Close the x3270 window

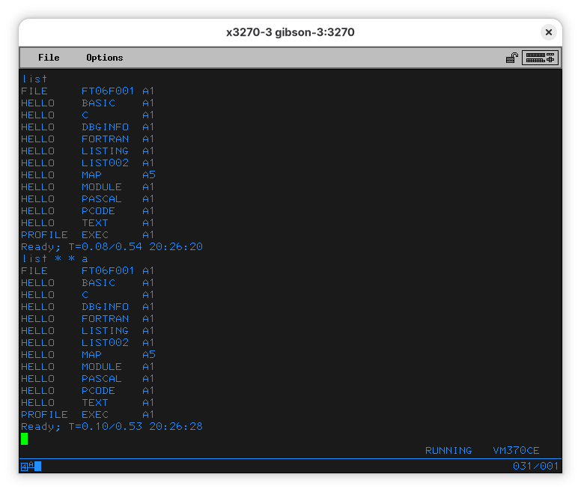coord(549,32)
